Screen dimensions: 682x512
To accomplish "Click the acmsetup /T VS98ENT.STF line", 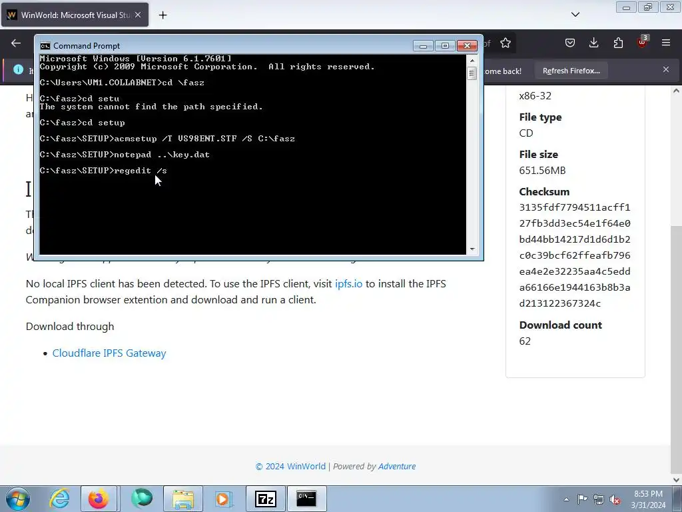I will [167, 139].
